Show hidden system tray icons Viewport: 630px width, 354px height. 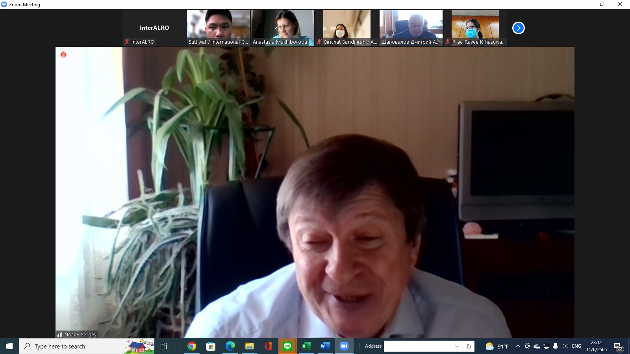pos(518,346)
